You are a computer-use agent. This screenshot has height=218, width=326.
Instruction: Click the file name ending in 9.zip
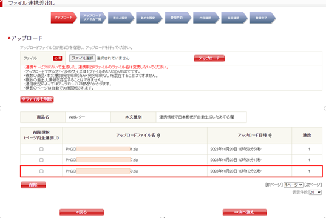pyautogui.click(x=102, y=171)
